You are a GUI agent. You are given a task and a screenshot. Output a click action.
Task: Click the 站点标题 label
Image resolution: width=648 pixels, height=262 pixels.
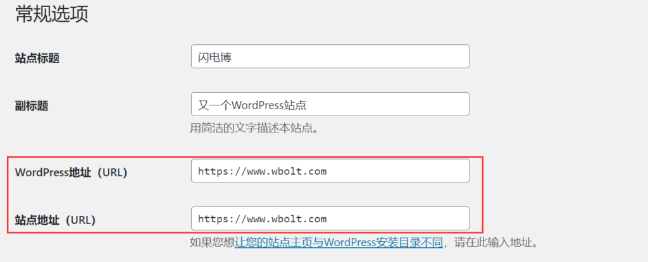(37, 59)
